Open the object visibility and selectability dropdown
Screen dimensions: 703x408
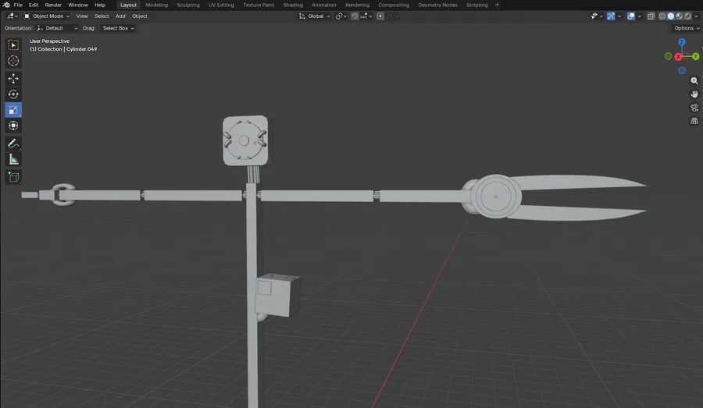597,16
